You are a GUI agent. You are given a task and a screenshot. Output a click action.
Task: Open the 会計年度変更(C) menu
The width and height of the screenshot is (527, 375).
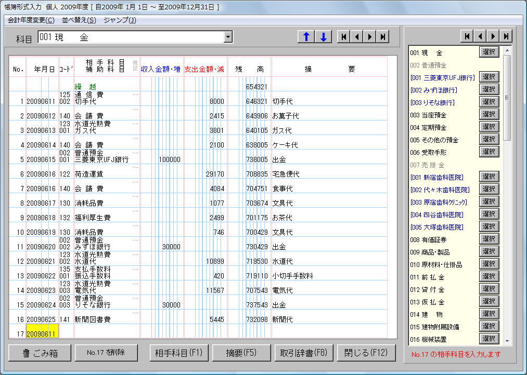[x=31, y=20]
